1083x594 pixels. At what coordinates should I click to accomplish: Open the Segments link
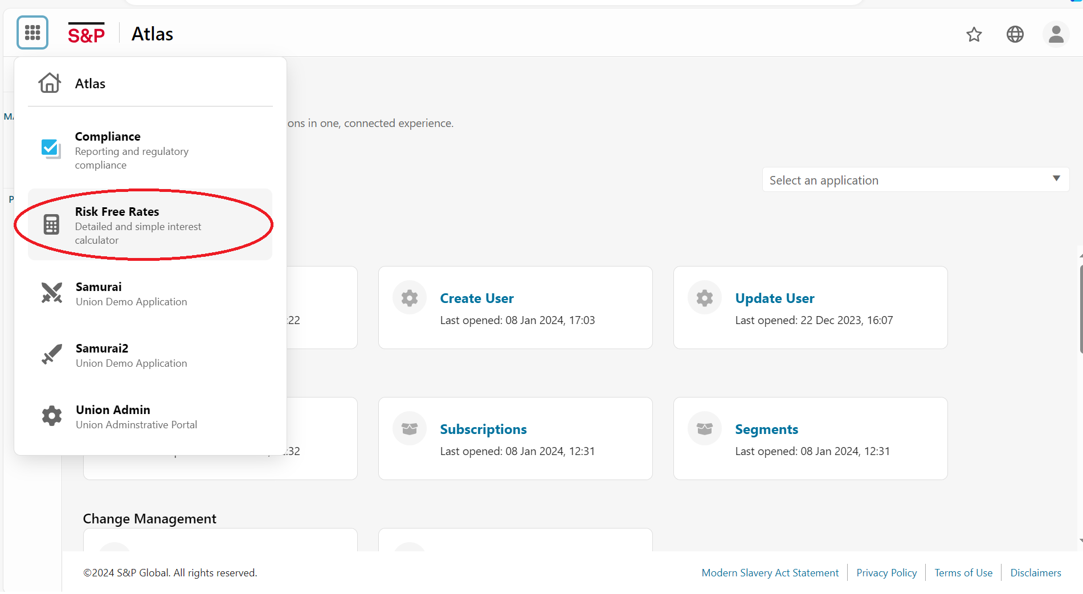pos(766,429)
